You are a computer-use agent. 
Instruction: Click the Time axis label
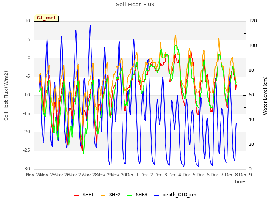pyautogui.click(x=240, y=181)
